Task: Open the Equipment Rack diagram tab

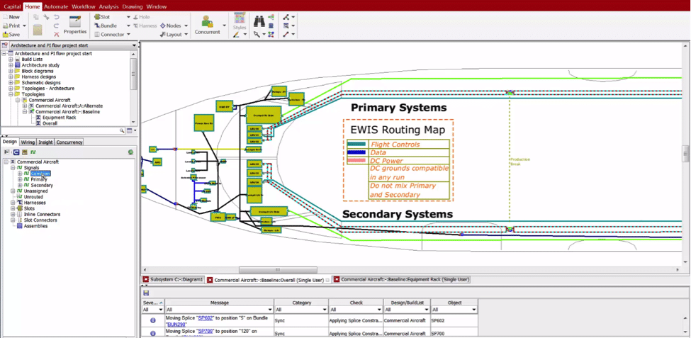Action: click(400, 280)
